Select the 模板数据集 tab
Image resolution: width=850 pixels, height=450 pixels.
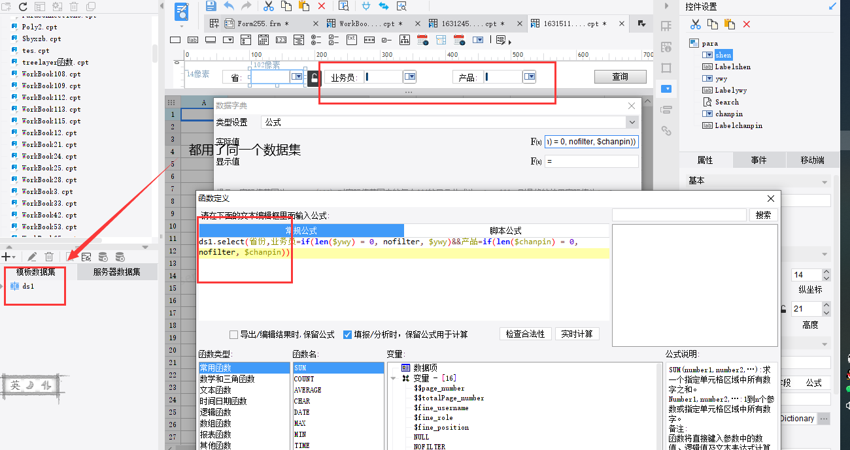click(x=36, y=272)
